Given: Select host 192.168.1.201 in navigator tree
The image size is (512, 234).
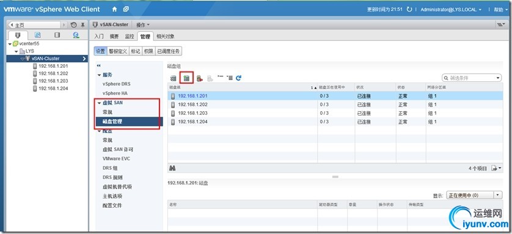Looking at the screenshot, I should click(x=53, y=66).
